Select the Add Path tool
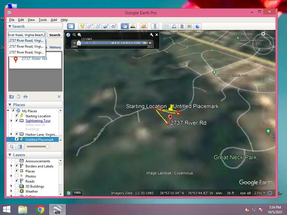Image resolution: width=287 pixels, height=215 pixels. pyautogui.click(x=98, y=26)
